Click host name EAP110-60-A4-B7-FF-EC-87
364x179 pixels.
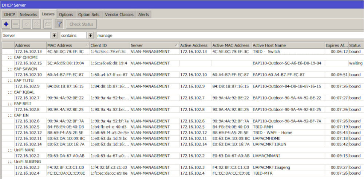(x=278, y=75)
